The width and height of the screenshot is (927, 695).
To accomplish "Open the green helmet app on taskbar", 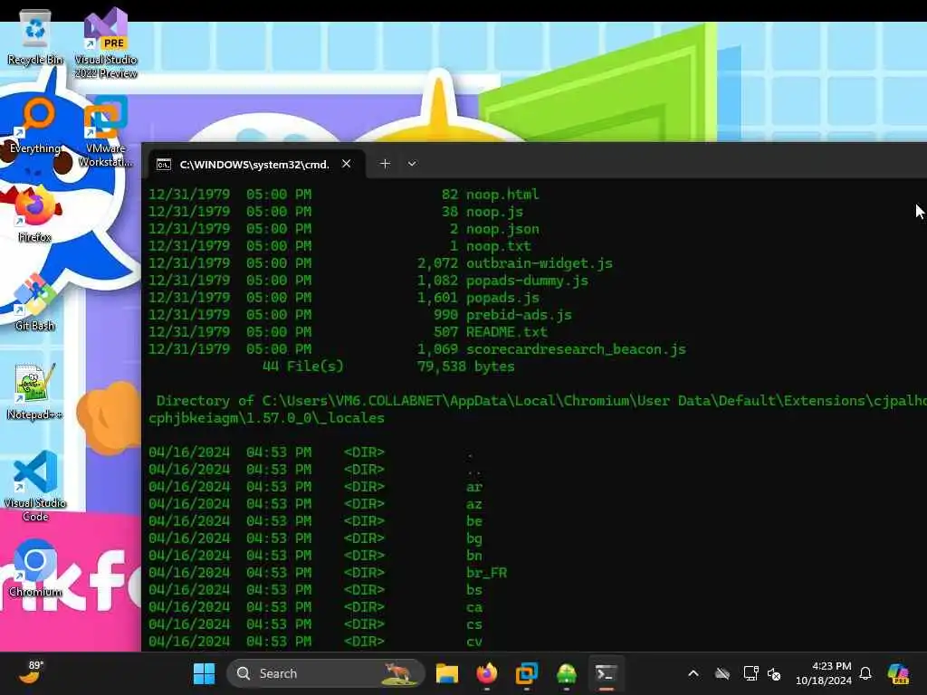I will (567, 673).
